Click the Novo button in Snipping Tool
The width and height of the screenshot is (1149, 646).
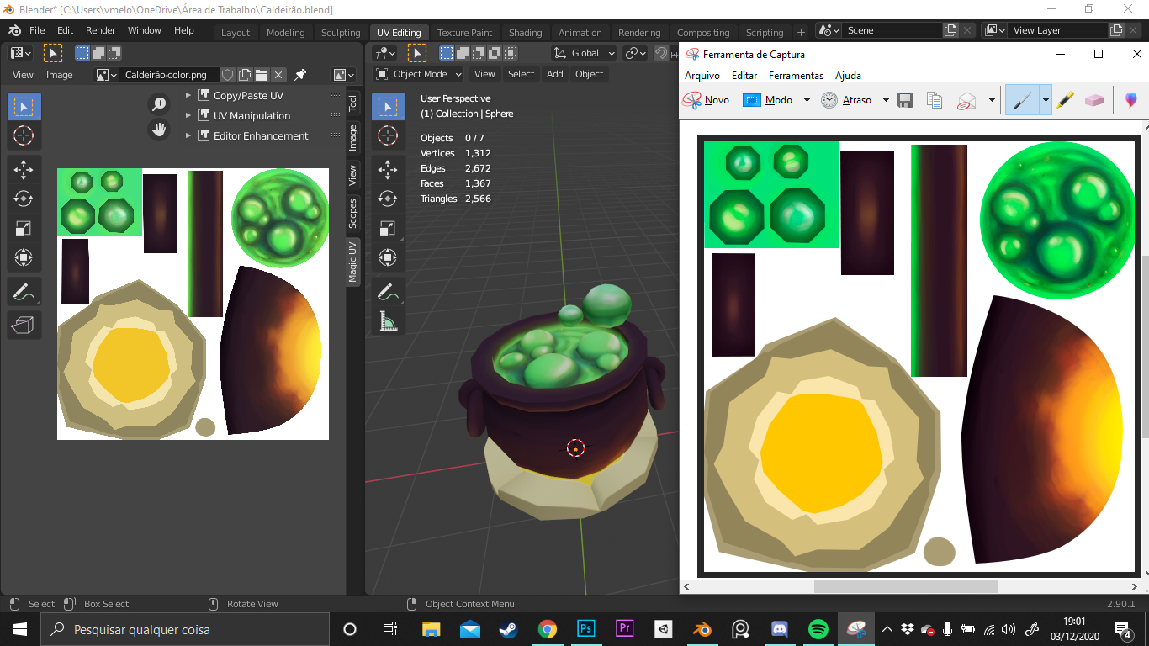[707, 100]
